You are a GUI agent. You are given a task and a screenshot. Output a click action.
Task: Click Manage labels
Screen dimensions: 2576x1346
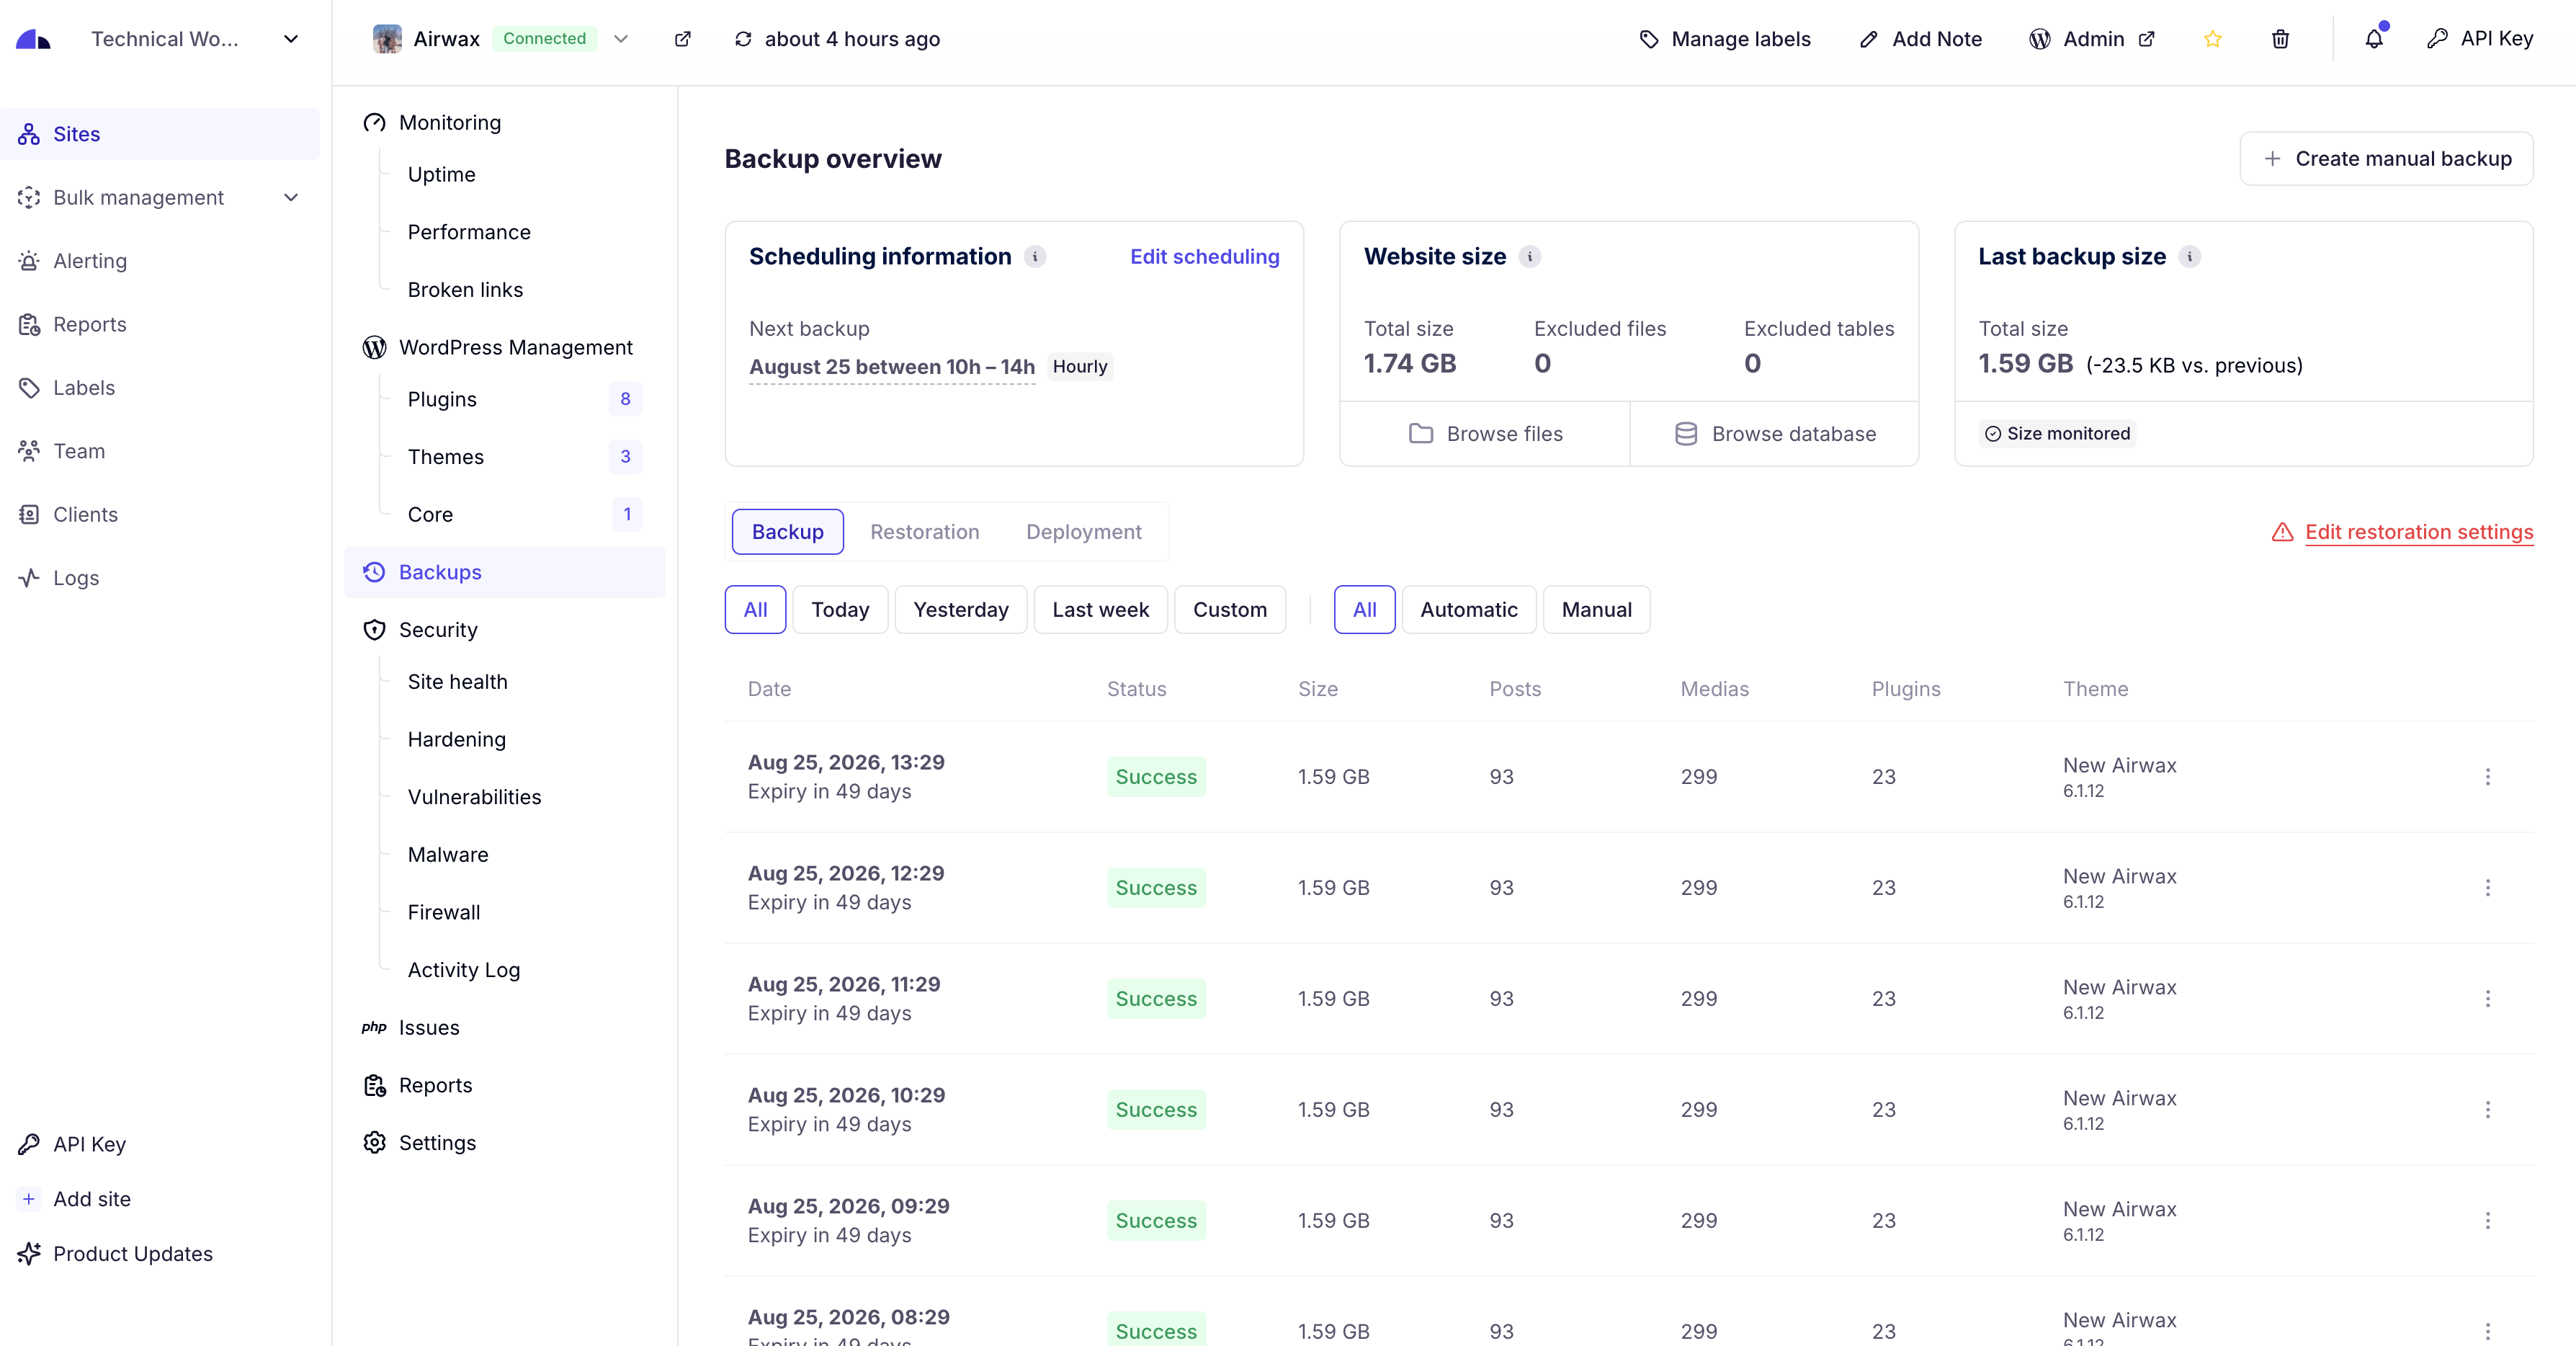(x=1725, y=39)
